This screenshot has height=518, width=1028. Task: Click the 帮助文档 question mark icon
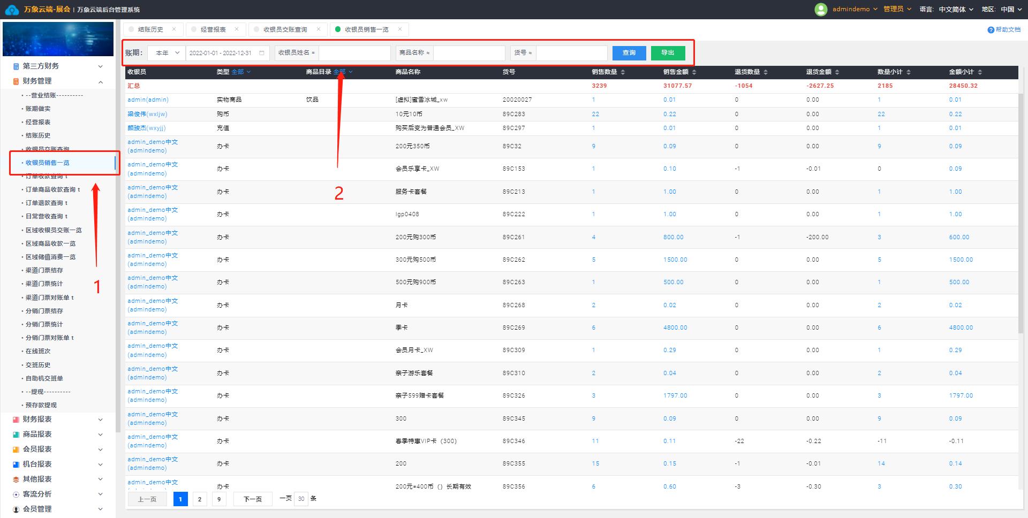click(x=991, y=30)
